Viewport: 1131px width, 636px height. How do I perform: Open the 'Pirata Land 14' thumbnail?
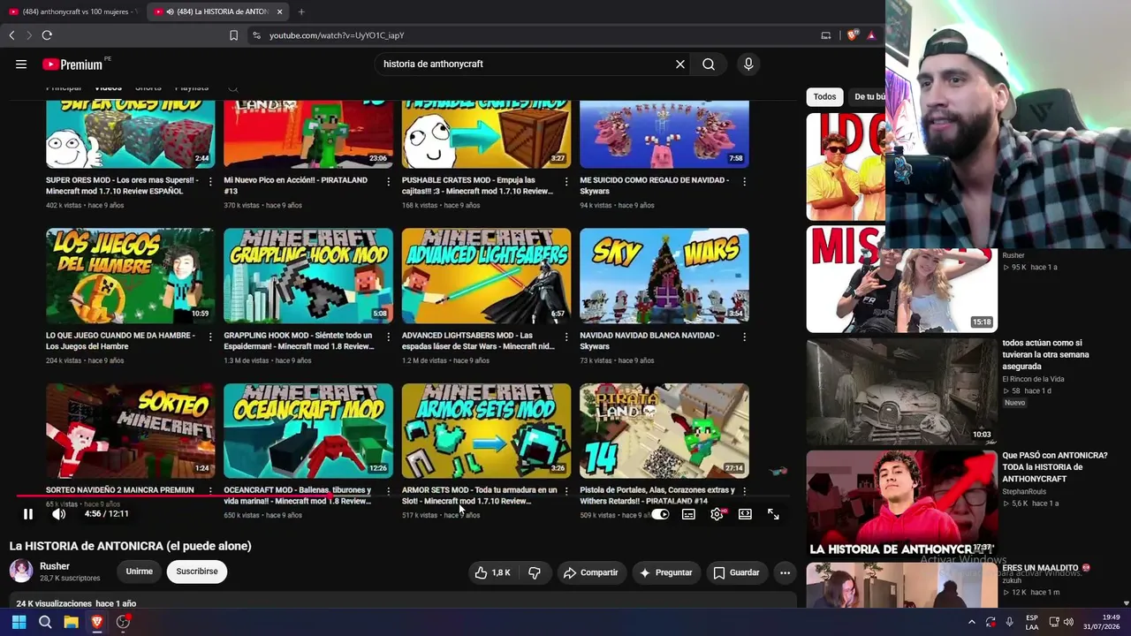664,431
